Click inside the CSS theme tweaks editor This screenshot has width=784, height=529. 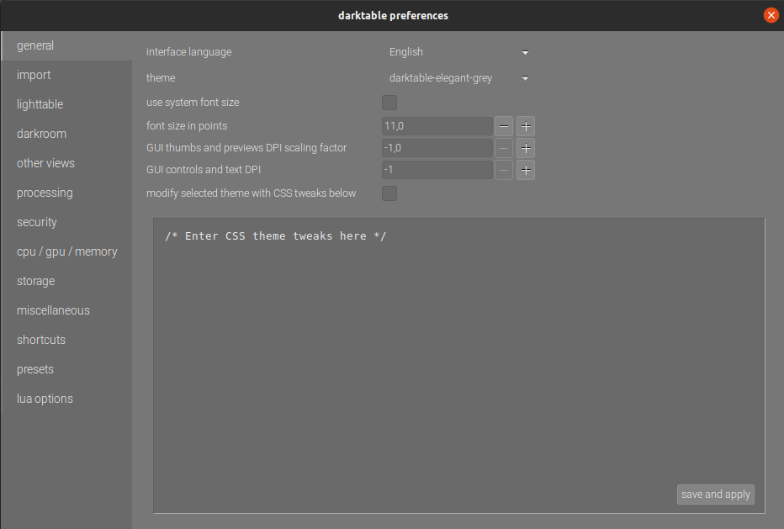(459, 366)
